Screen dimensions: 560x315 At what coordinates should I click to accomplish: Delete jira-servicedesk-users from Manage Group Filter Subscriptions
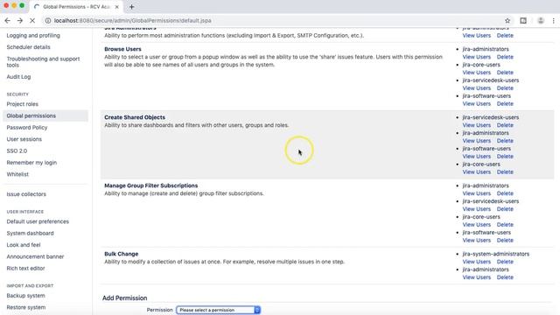505,209
